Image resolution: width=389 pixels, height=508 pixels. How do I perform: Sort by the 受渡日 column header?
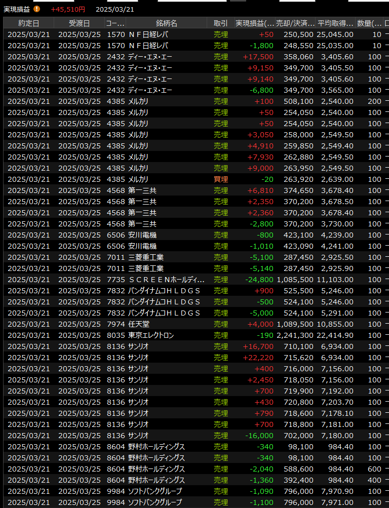(x=79, y=23)
